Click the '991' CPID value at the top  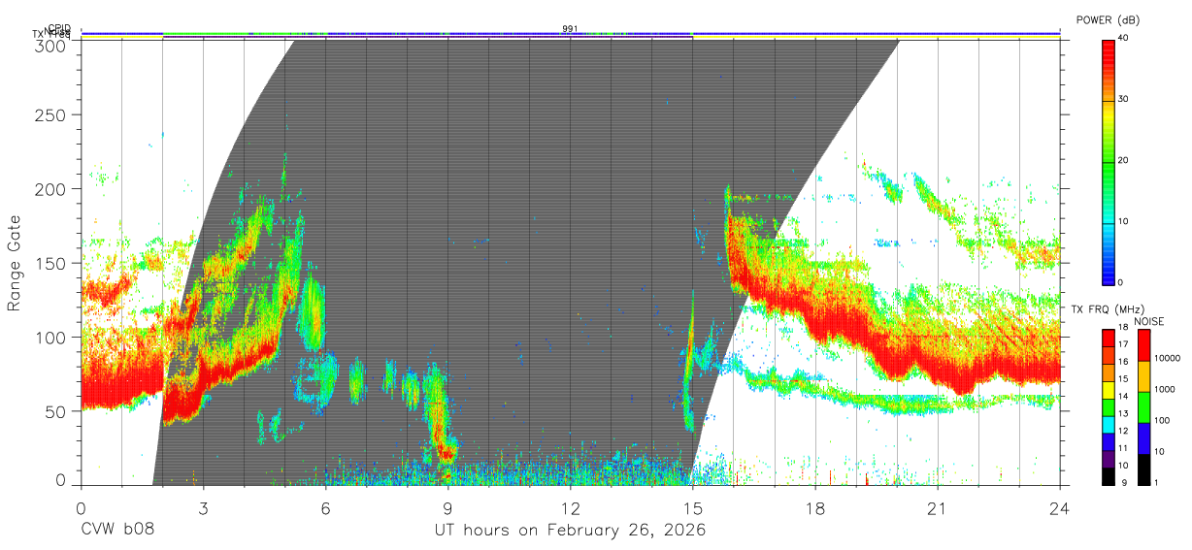click(570, 28)
